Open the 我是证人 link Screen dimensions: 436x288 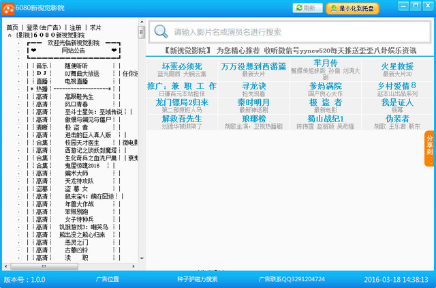[x=397, y=102]
